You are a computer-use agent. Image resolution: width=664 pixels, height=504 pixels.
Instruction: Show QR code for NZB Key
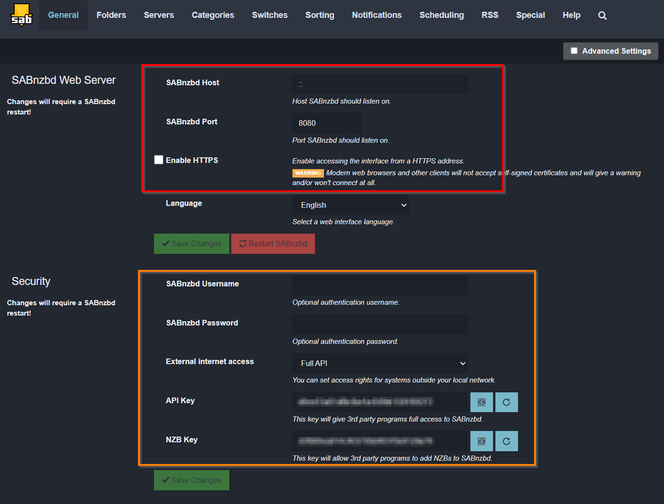pos(481,441)
